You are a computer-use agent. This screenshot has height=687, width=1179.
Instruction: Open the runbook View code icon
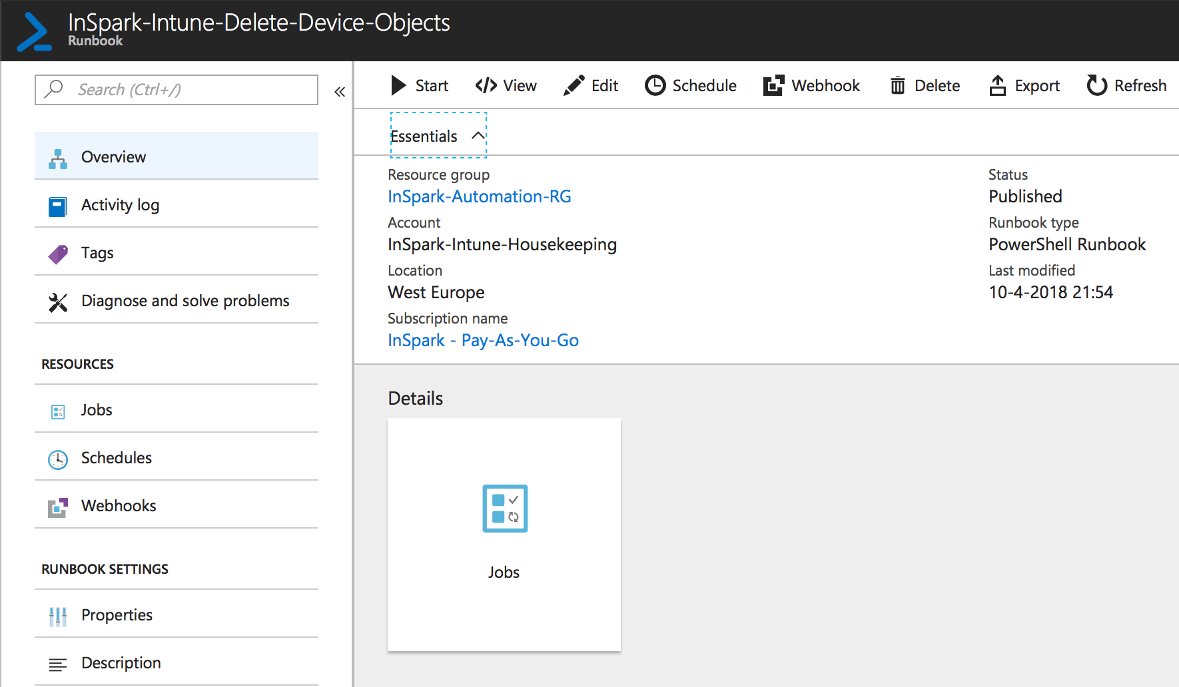486,86
